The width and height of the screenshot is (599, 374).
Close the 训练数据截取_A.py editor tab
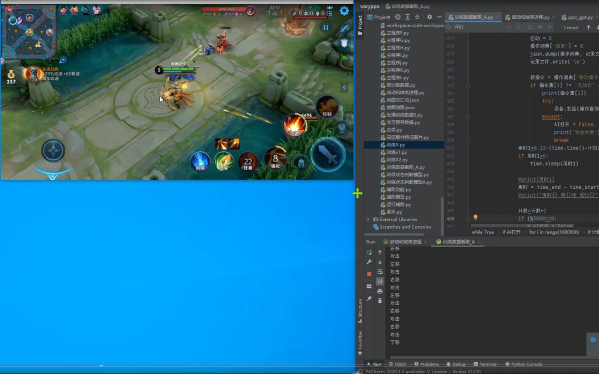[497, 17]
